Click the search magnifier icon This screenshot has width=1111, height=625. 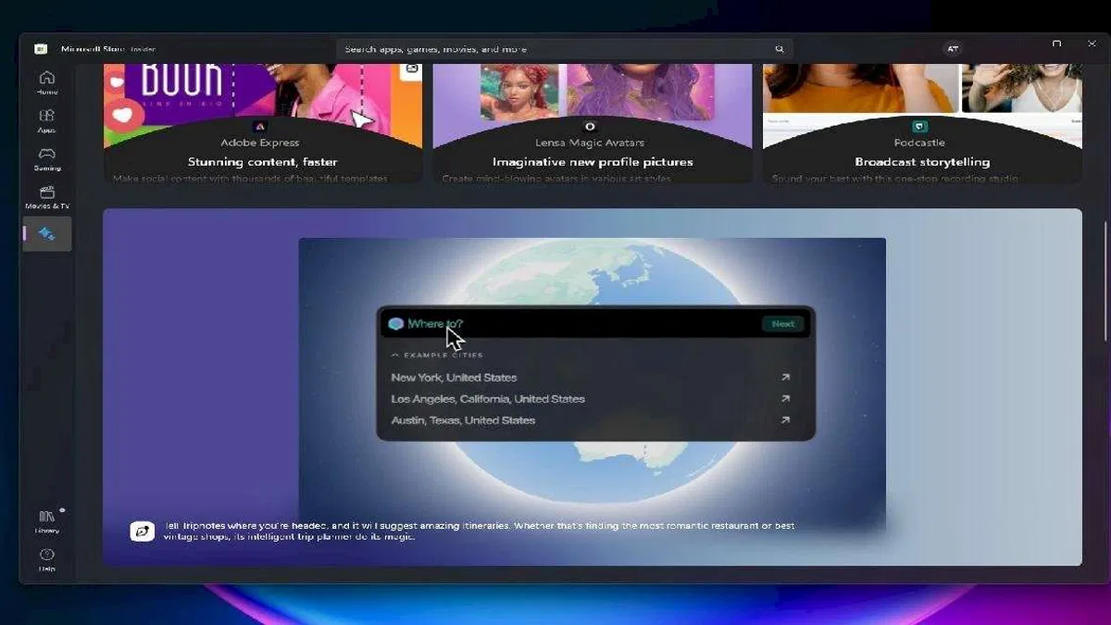tap(780, 49)
